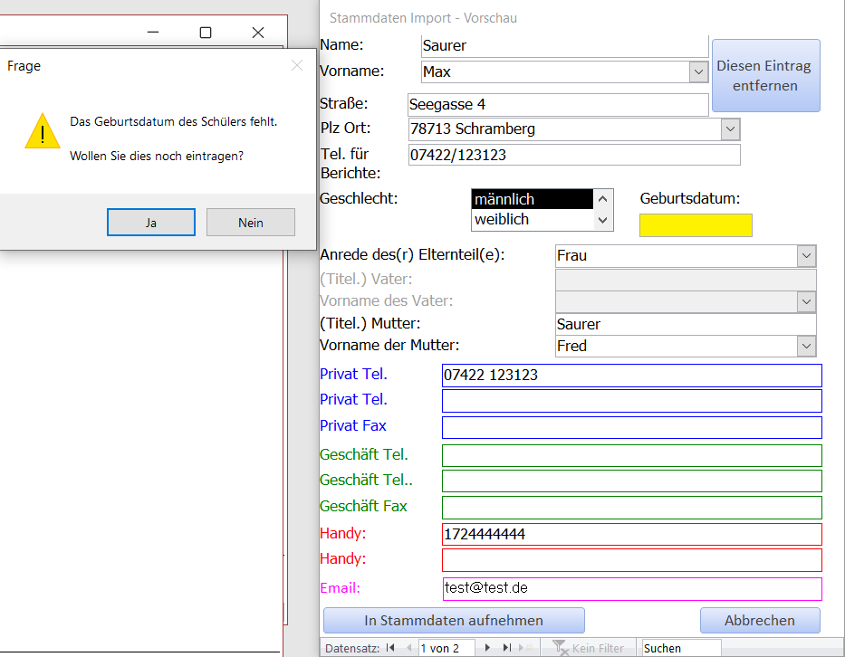
Task: Go to next record arrow
Action: click(487, 648)
